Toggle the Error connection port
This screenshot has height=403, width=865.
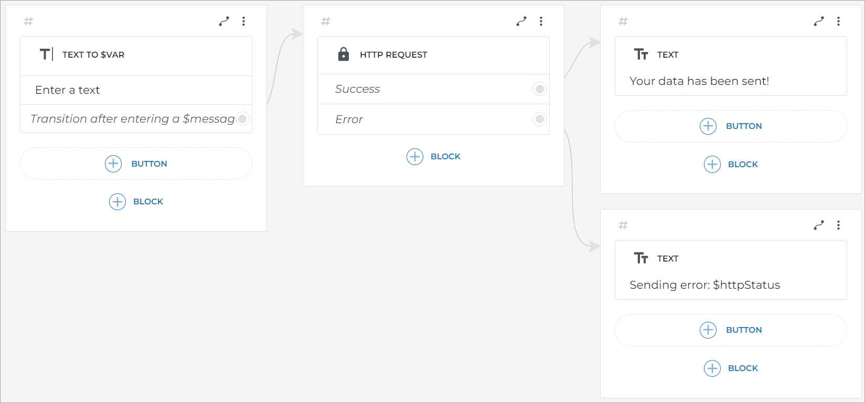539,119
